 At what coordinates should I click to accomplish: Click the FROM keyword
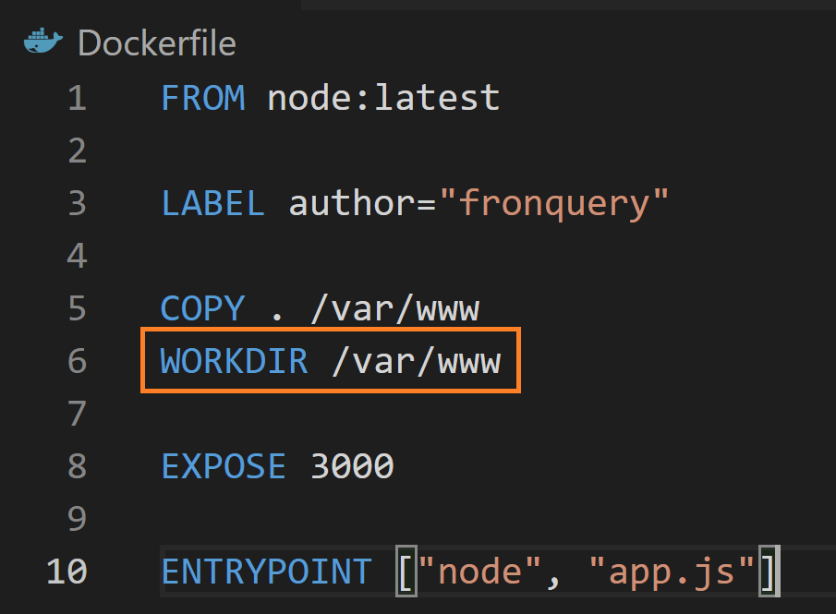point(203,98)
